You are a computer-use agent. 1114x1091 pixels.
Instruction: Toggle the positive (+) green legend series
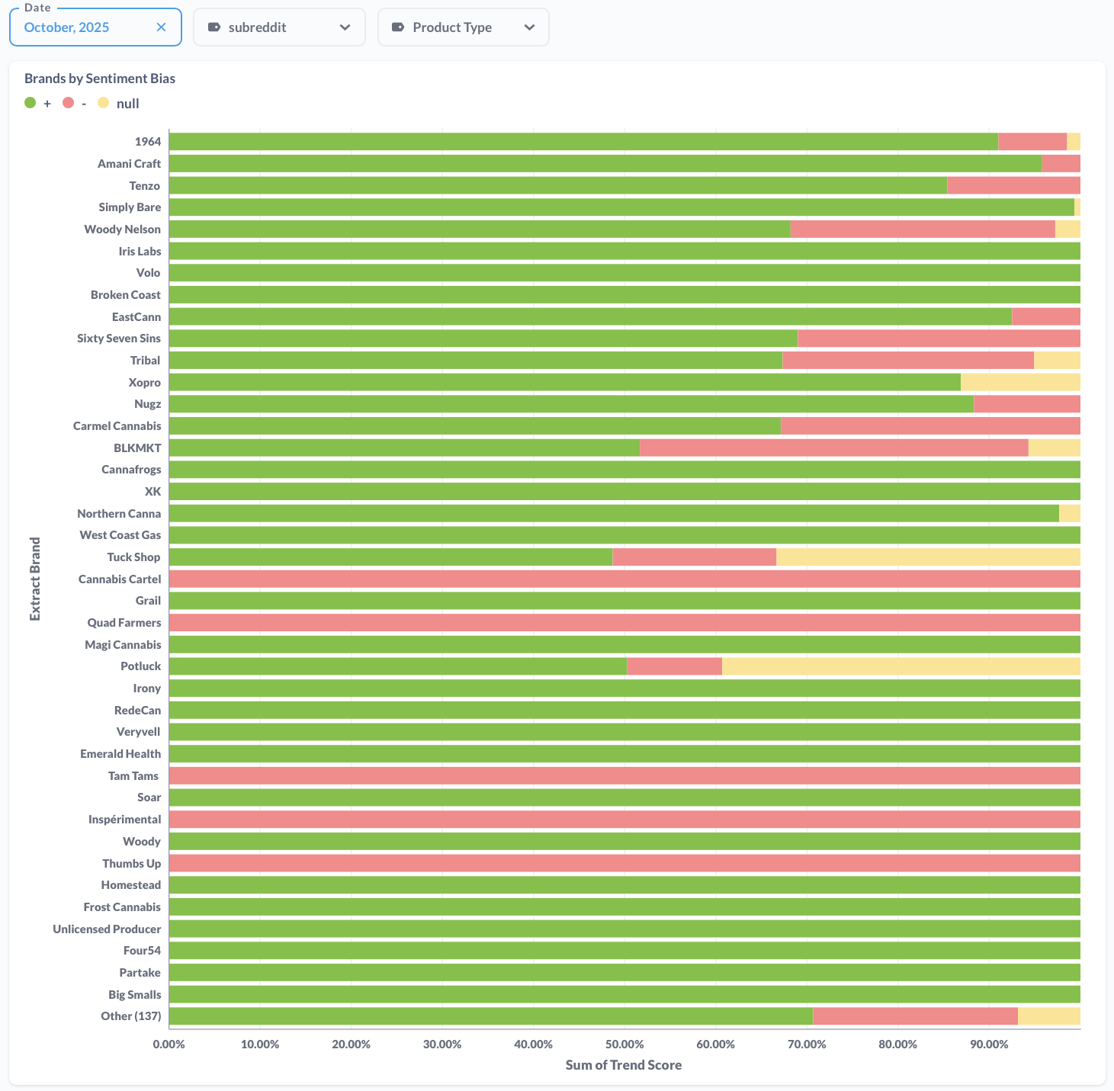30,103
